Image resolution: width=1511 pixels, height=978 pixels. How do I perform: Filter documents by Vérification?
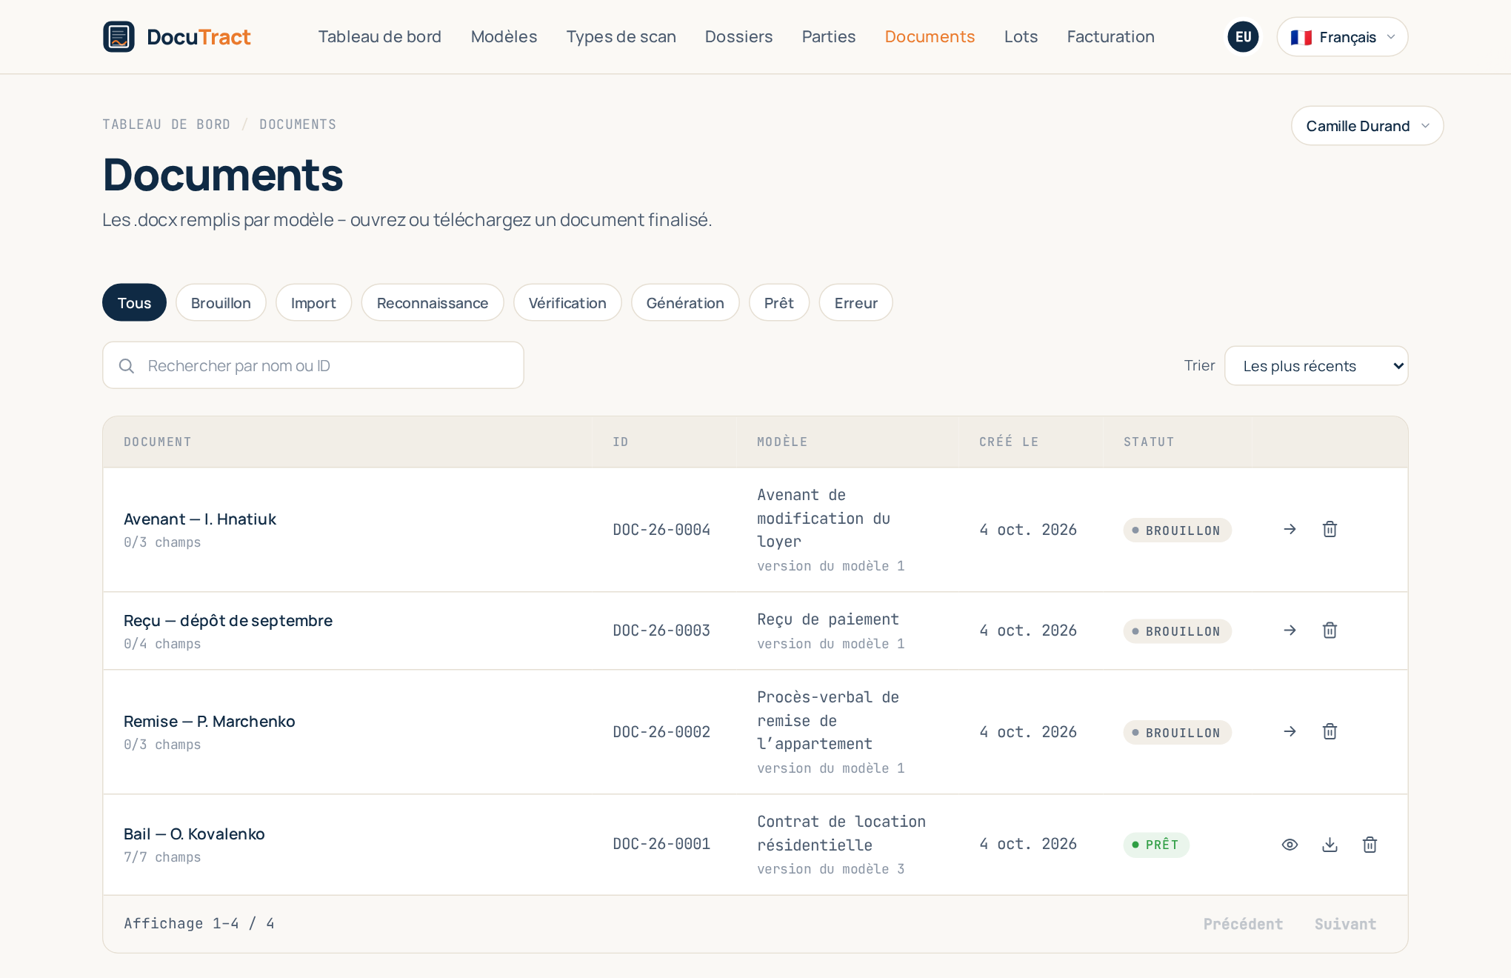(x=567, y=302)
